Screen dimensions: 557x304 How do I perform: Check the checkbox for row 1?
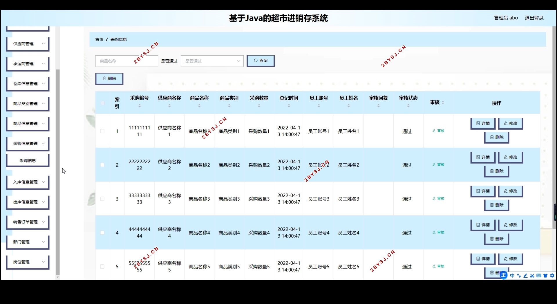pos(102,131)
